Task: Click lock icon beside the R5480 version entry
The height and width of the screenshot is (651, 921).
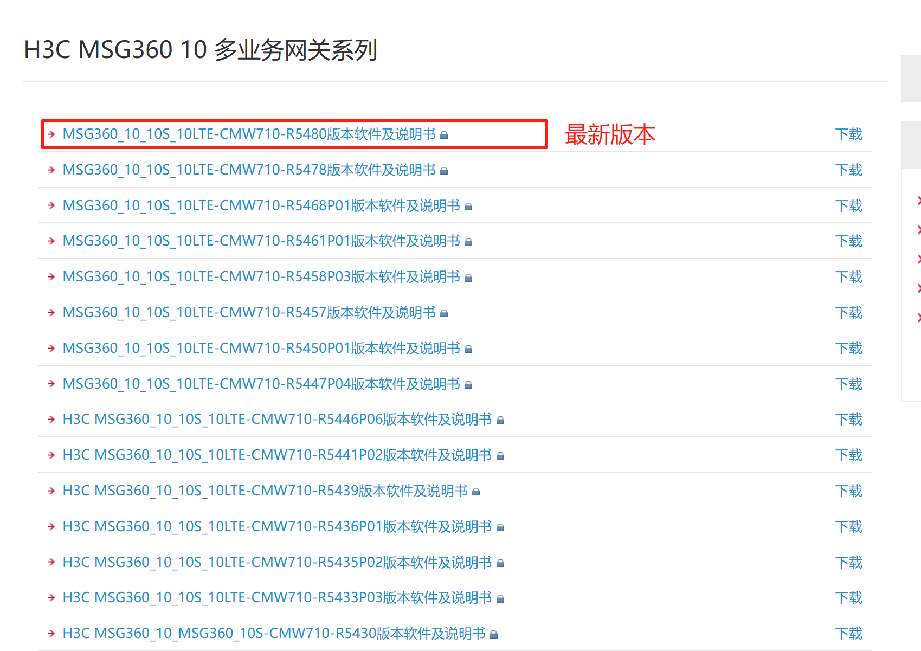Action: point(444,135)
